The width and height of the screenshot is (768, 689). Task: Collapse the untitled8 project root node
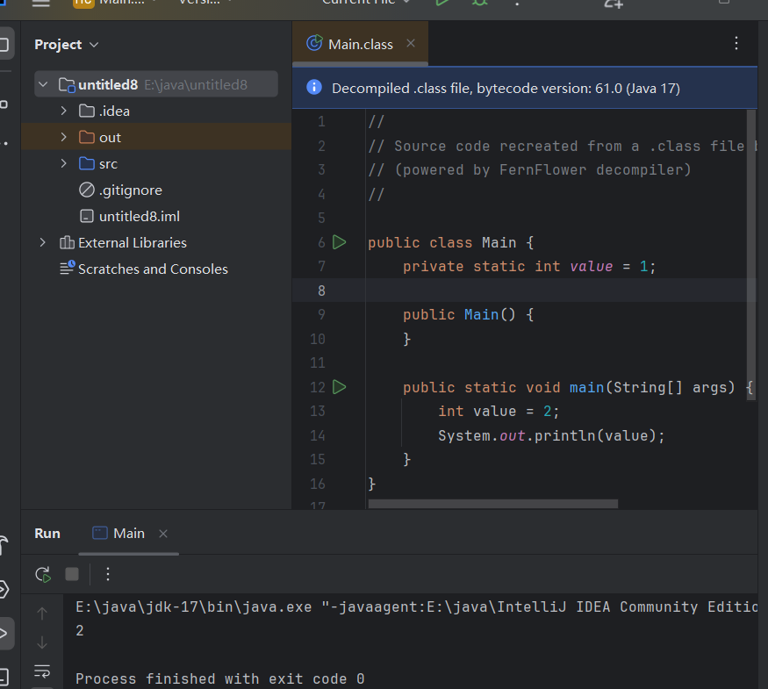[x=43, y=85]
